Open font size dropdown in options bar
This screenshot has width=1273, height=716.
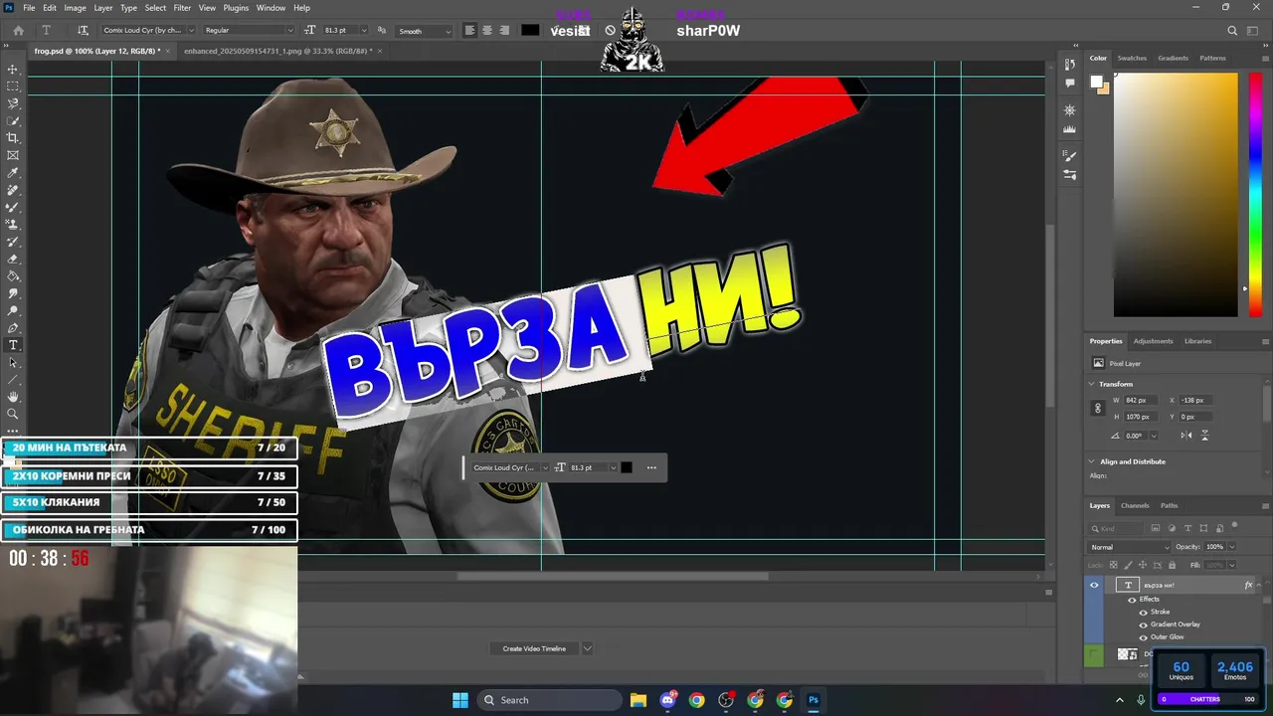(x=363, y=31)
